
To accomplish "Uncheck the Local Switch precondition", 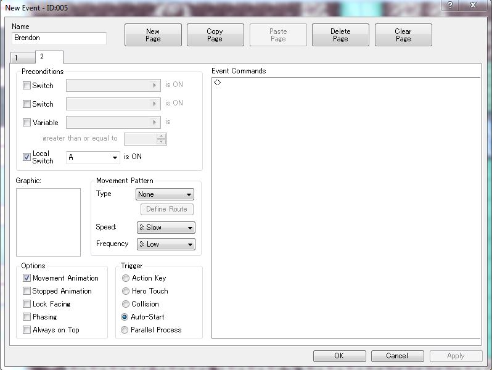I will (x=27, y=157).
